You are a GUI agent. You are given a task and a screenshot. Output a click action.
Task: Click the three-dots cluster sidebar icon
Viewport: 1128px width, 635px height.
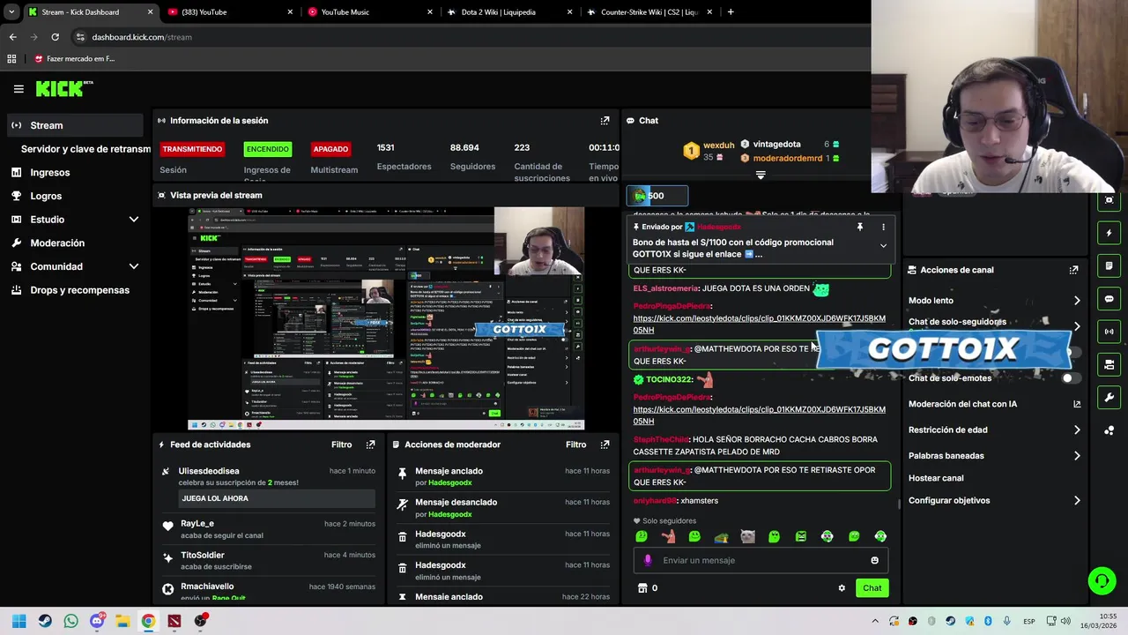pyautogui.click(x=1109, y=430)
